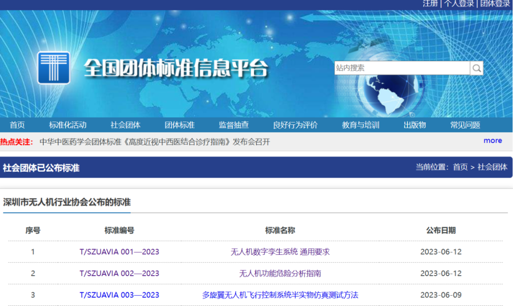This screenshot has width=513, height=306.
Task: Select 标准化活动 in the navigation bar
Action: [x=68, y=125]
